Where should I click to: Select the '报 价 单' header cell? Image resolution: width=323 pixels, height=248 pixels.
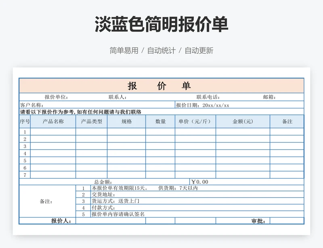click(161, 86)
